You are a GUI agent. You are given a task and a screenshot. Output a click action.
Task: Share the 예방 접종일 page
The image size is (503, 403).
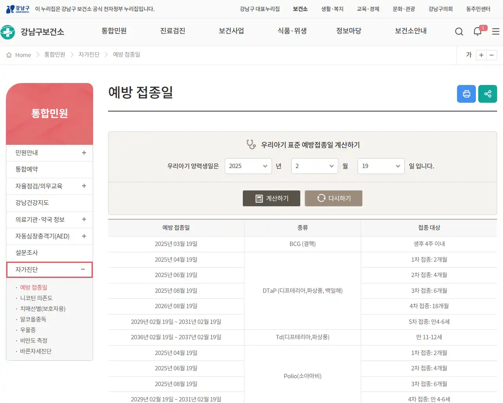pos(487,94)
